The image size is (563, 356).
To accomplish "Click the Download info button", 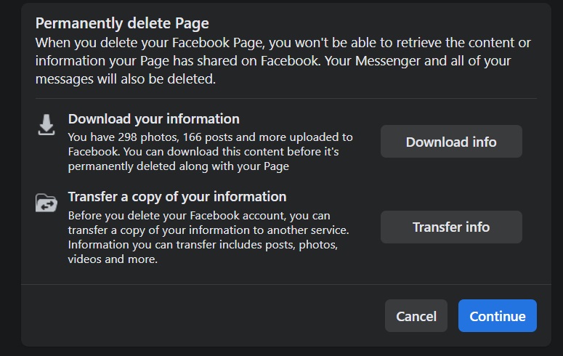I will (x=451, y=142).
